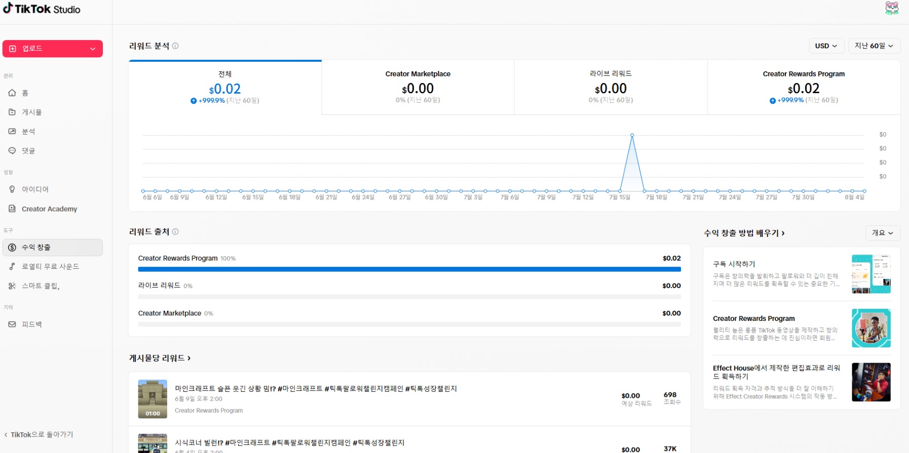Screen dimensions: 909x453
Task: Click the 댓글 comment bubble icon
Action: (12, 151)
